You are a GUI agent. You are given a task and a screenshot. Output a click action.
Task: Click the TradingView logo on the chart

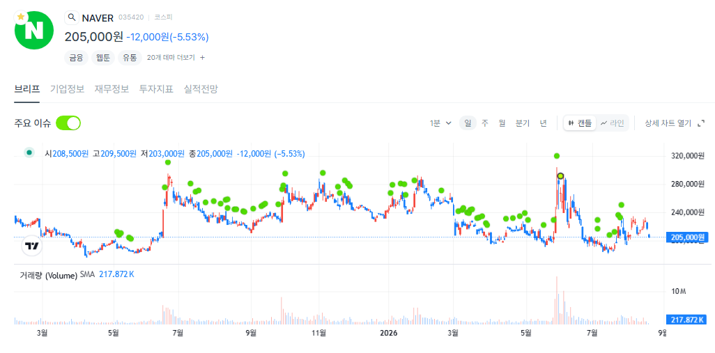click(32, 246)
